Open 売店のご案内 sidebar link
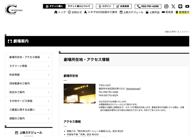Viewport: 194px width, 137px height. click(x=29, y=92)
